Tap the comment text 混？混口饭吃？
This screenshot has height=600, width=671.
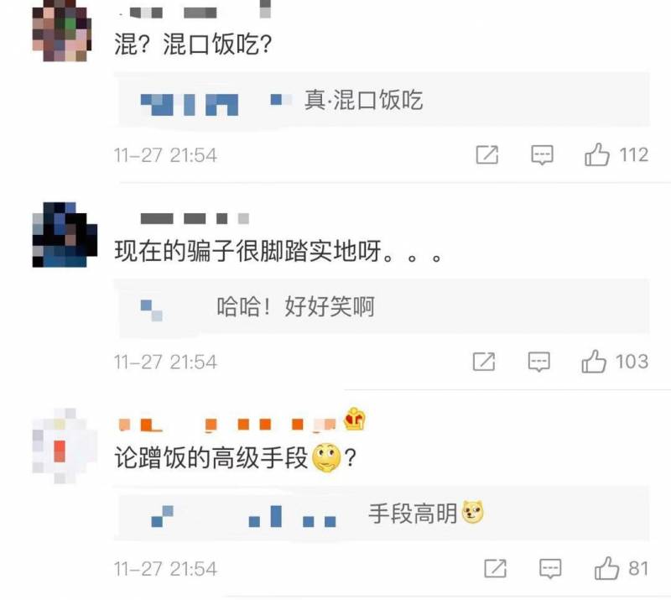(193, 44)
